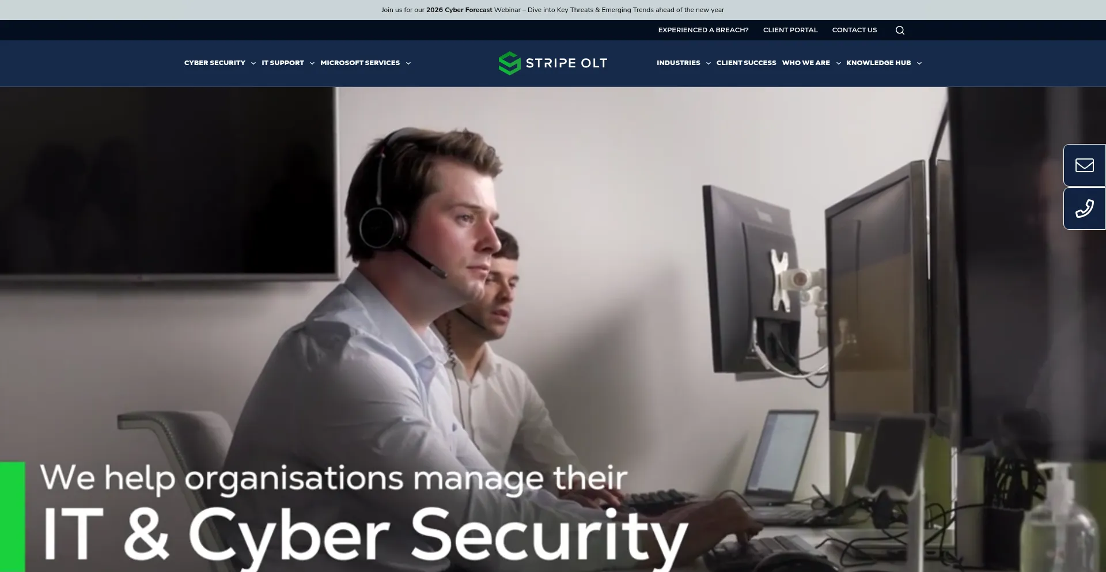Click the hero video of support staff
This screenshot has height=572, width=1106.
tap(553, 329)
